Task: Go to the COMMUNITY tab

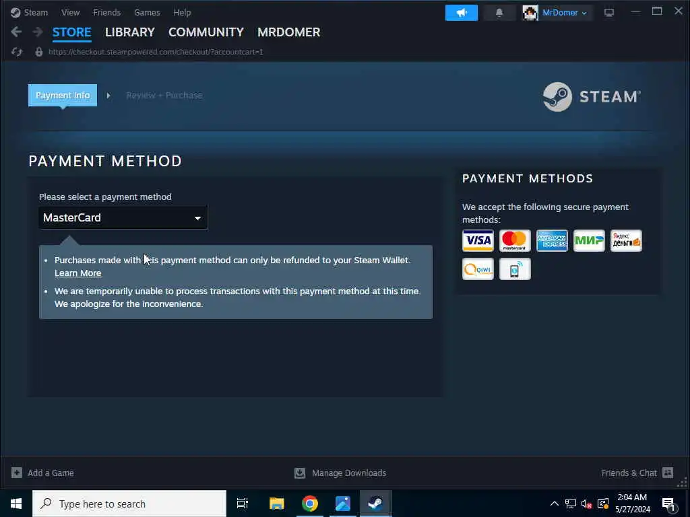Action: point(206,32)
